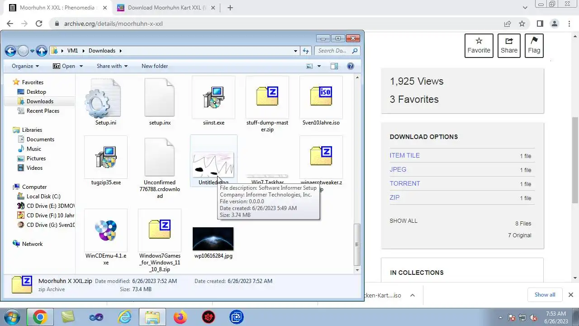This screenshot has width=579, height=326.
Task: Open Google Chrome from the taskbar
Action: 40,317
